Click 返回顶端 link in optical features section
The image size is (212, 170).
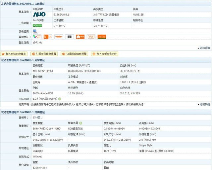pyautogui.click(x=203, y=104)
